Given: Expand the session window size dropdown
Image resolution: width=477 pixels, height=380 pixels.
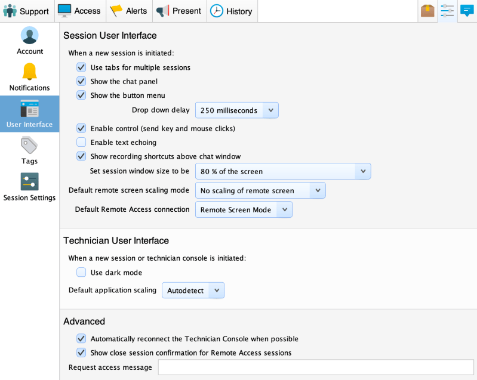Looking at the screenshot, I should point(283,172).
